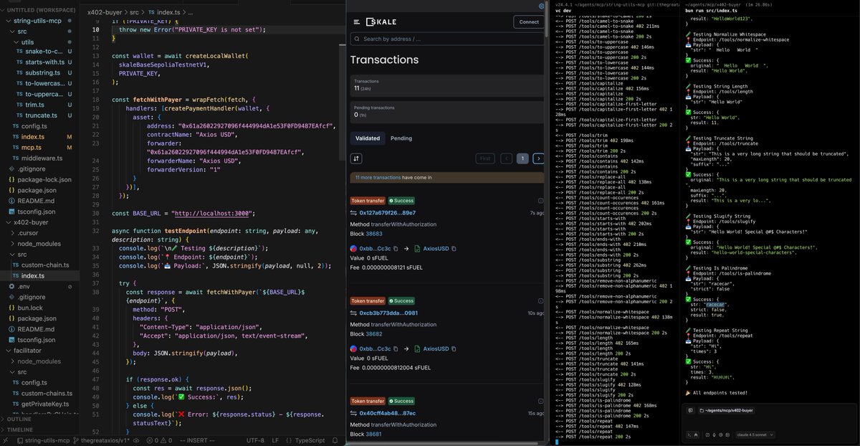860x446 pixels.
Task: Open custom-chains.ts in facilitator
Action: click(47, 393)
